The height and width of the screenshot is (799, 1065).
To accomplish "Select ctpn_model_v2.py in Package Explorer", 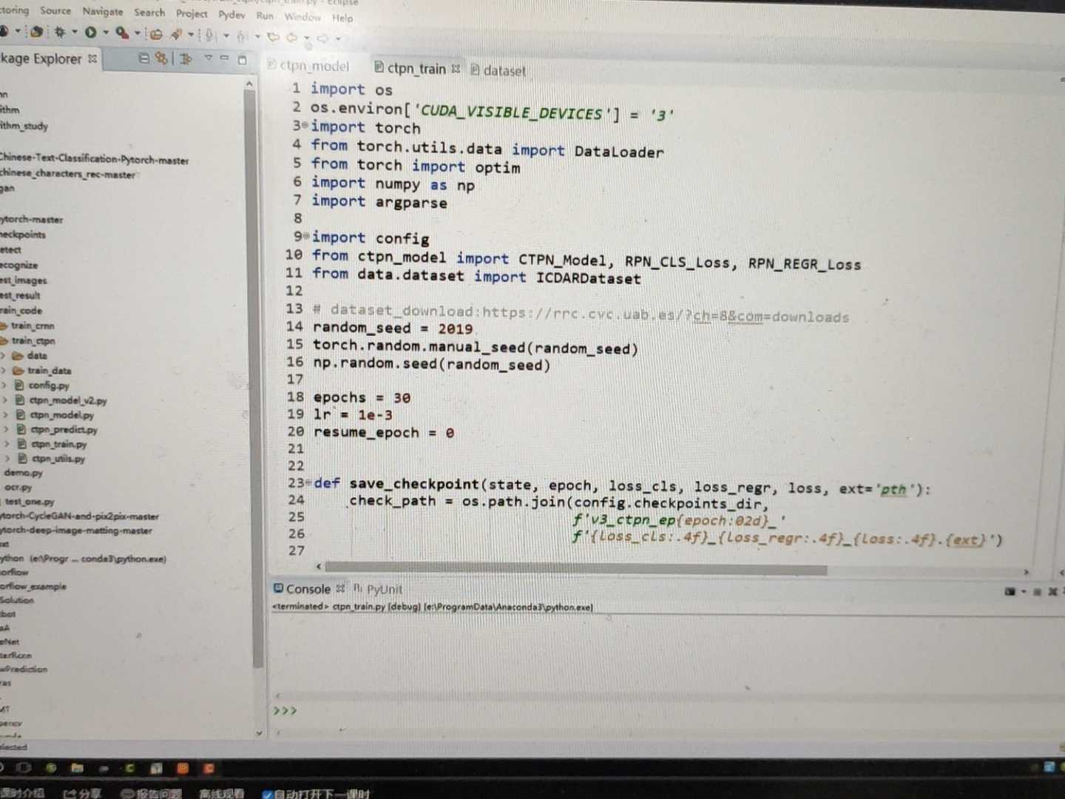I will [x=61, y=400].
